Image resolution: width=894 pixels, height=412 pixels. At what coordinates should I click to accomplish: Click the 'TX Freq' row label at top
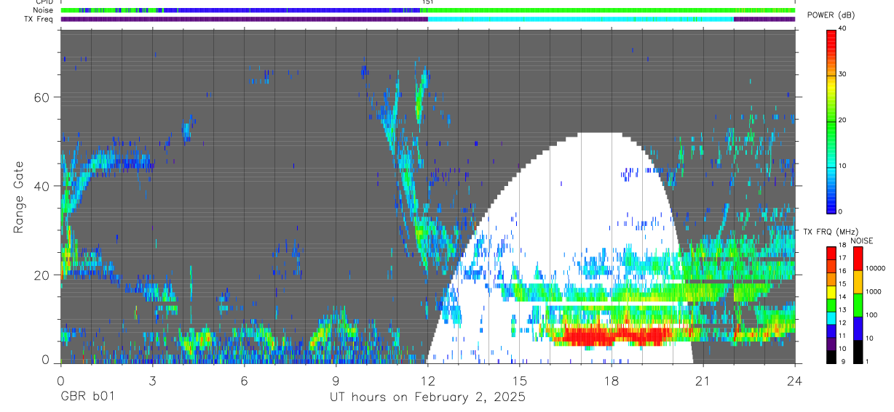coord(39,19)
